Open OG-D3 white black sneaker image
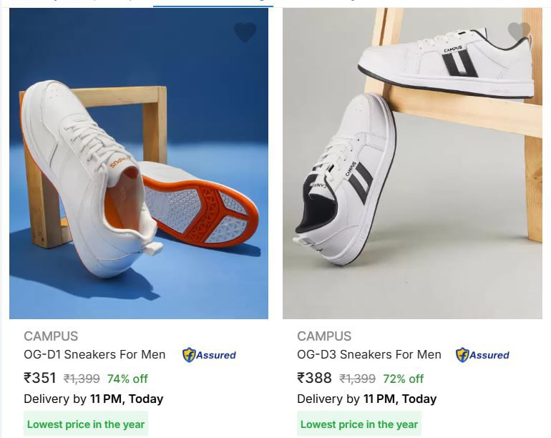 (413, 163)
